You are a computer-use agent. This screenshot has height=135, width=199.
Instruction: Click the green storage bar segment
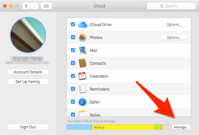pyautogui.click(x=157, y=127)
